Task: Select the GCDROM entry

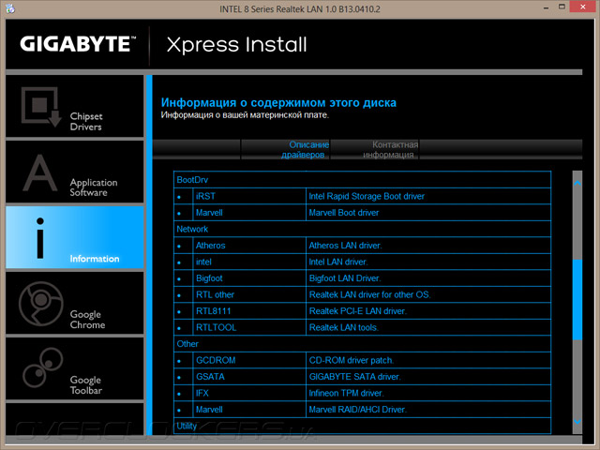Action: [216, 360]
